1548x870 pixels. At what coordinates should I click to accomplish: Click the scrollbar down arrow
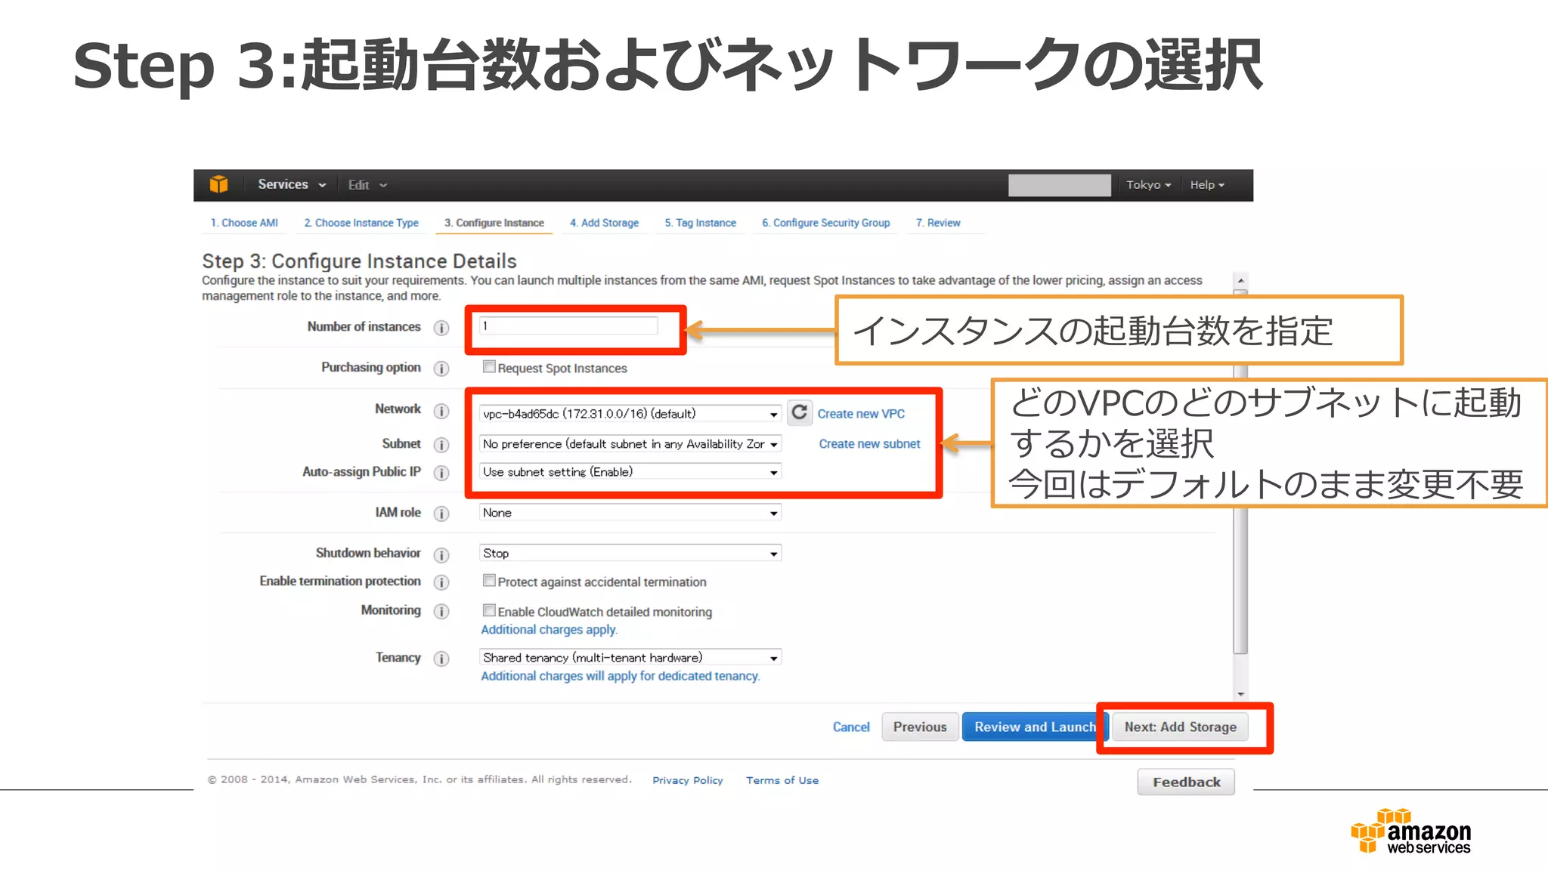click(1240, 694)
